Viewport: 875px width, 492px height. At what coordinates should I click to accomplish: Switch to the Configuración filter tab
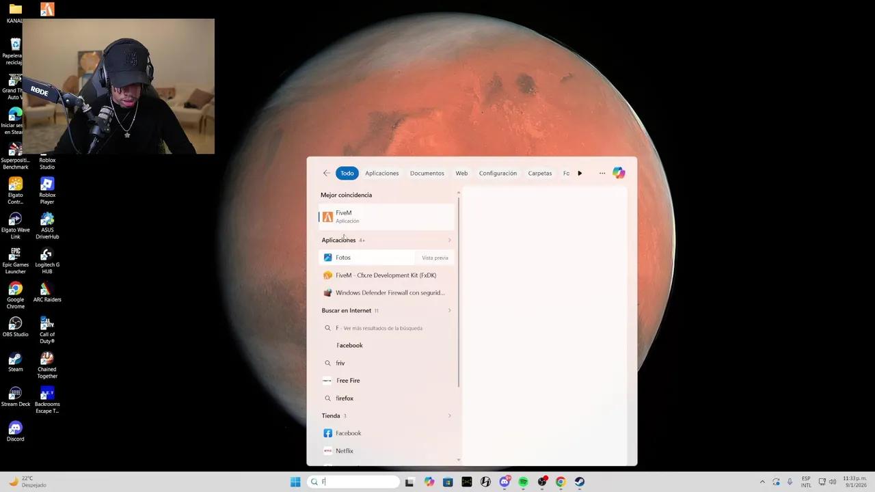(x=498, y=173)
